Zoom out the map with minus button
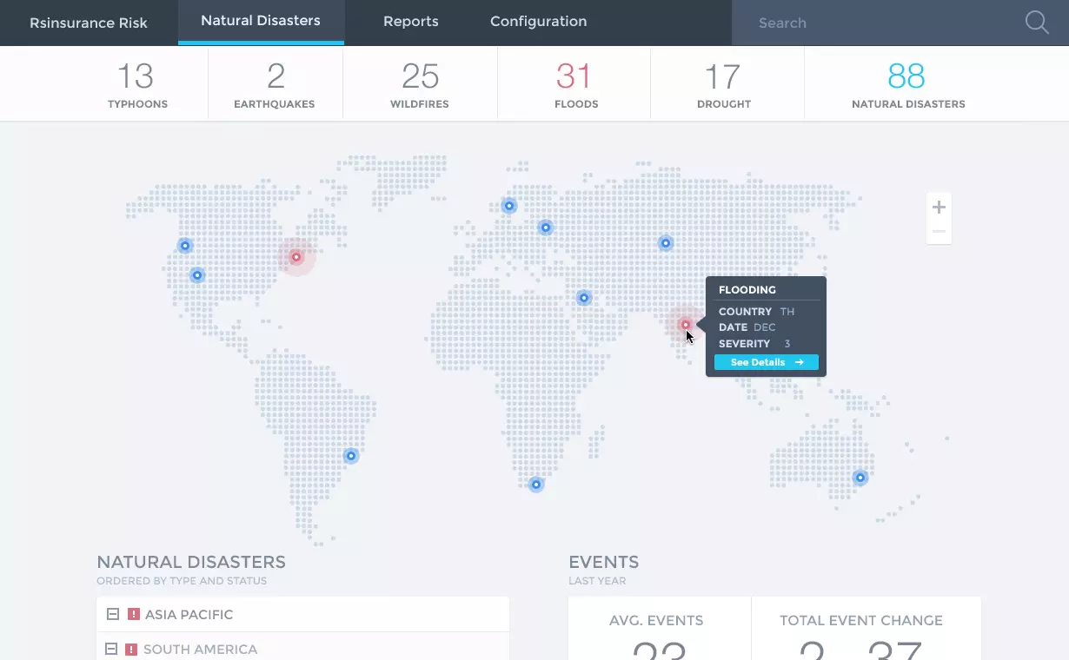 coord(939,232)
